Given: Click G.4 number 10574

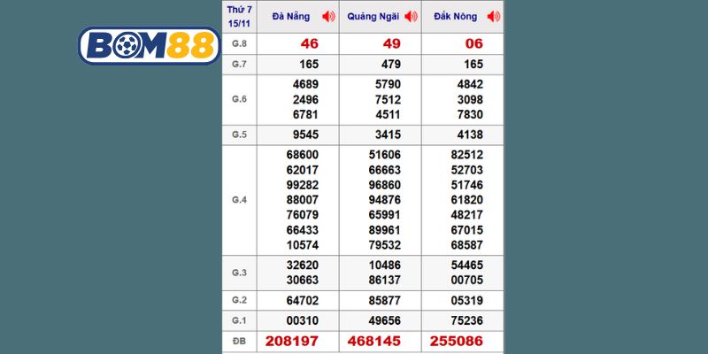Looking at the screenshot, I should [303, 245].
